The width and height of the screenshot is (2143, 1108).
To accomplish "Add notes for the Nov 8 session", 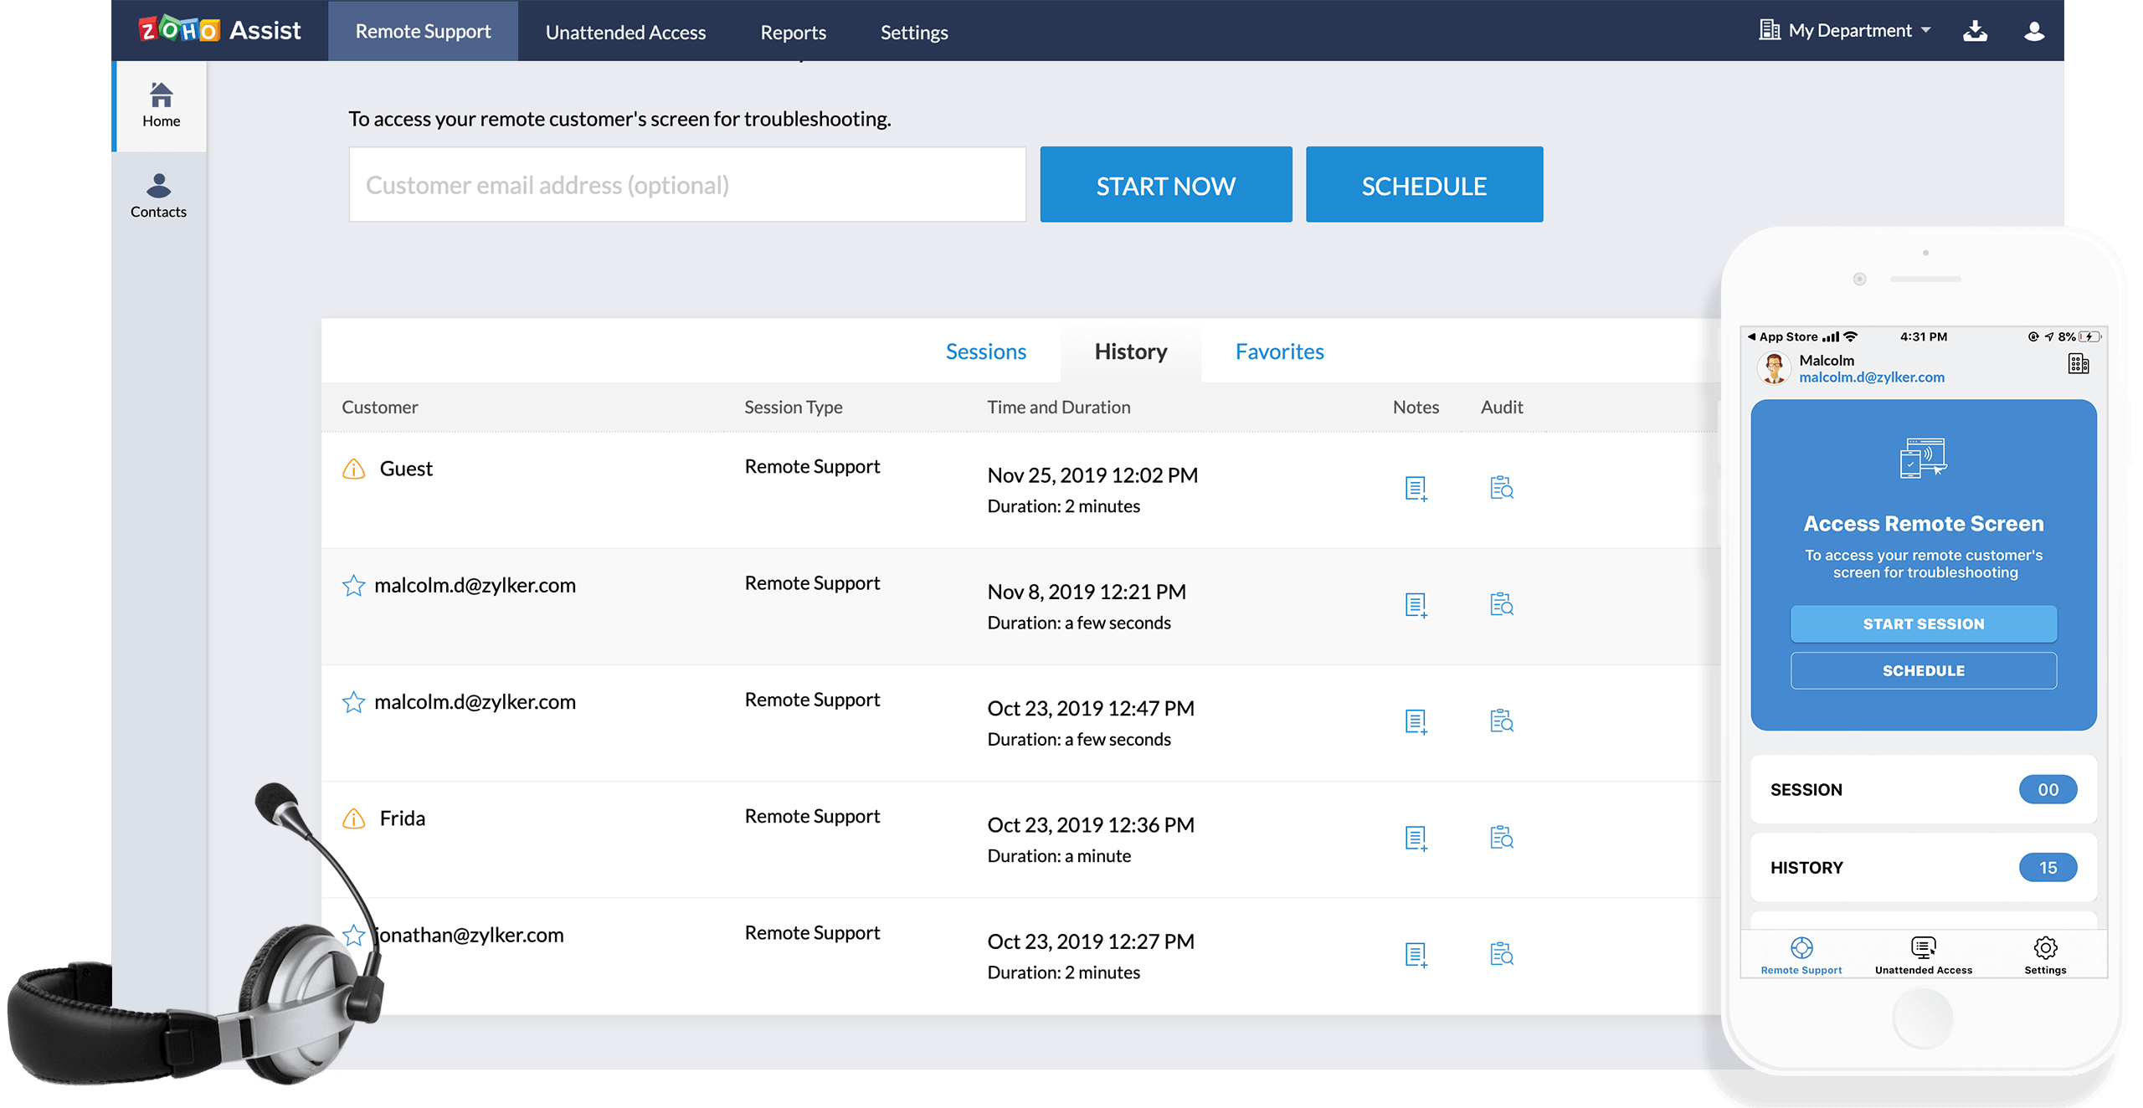I will 1416,604.
